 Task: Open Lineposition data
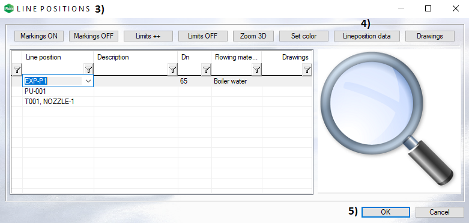(x=367, y=36)
